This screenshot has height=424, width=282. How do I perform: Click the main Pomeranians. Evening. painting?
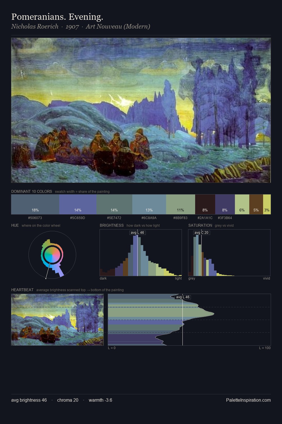pyautogui.click(x=141, y=110)
